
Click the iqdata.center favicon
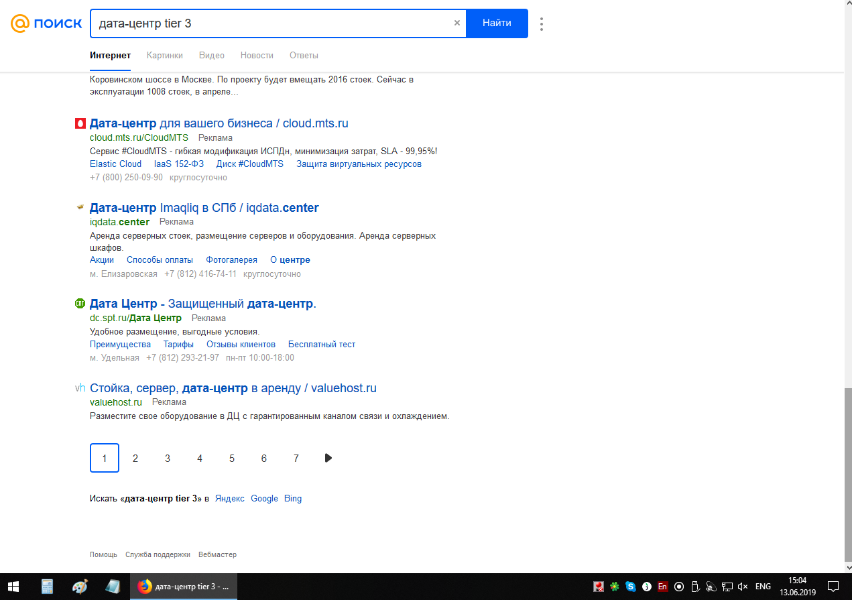click(80, 208)
